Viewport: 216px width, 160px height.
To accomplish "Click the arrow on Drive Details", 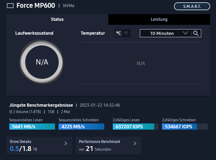I will (x=66, y=144).
